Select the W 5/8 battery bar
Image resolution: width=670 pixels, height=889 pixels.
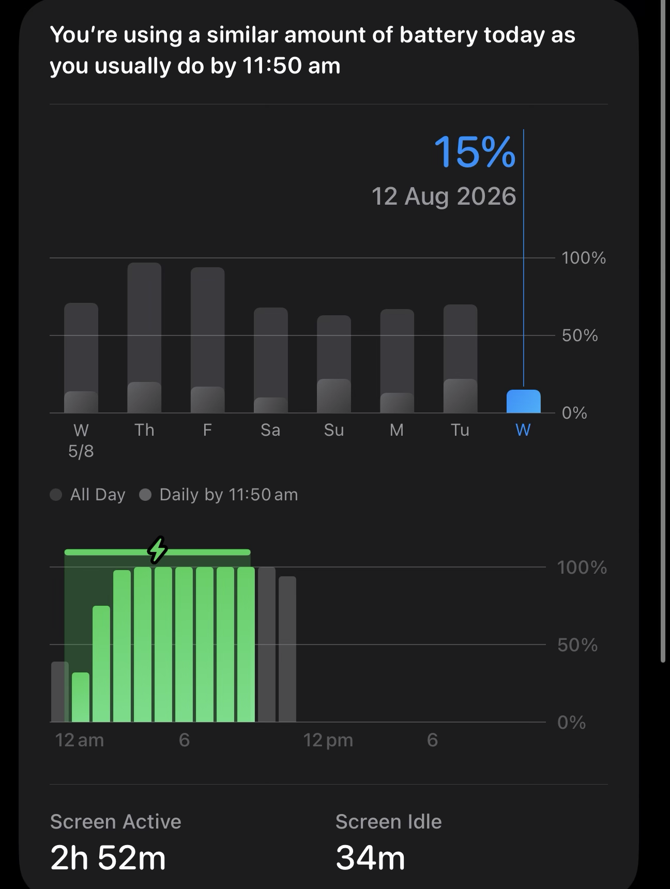click(x=81, y=358)
